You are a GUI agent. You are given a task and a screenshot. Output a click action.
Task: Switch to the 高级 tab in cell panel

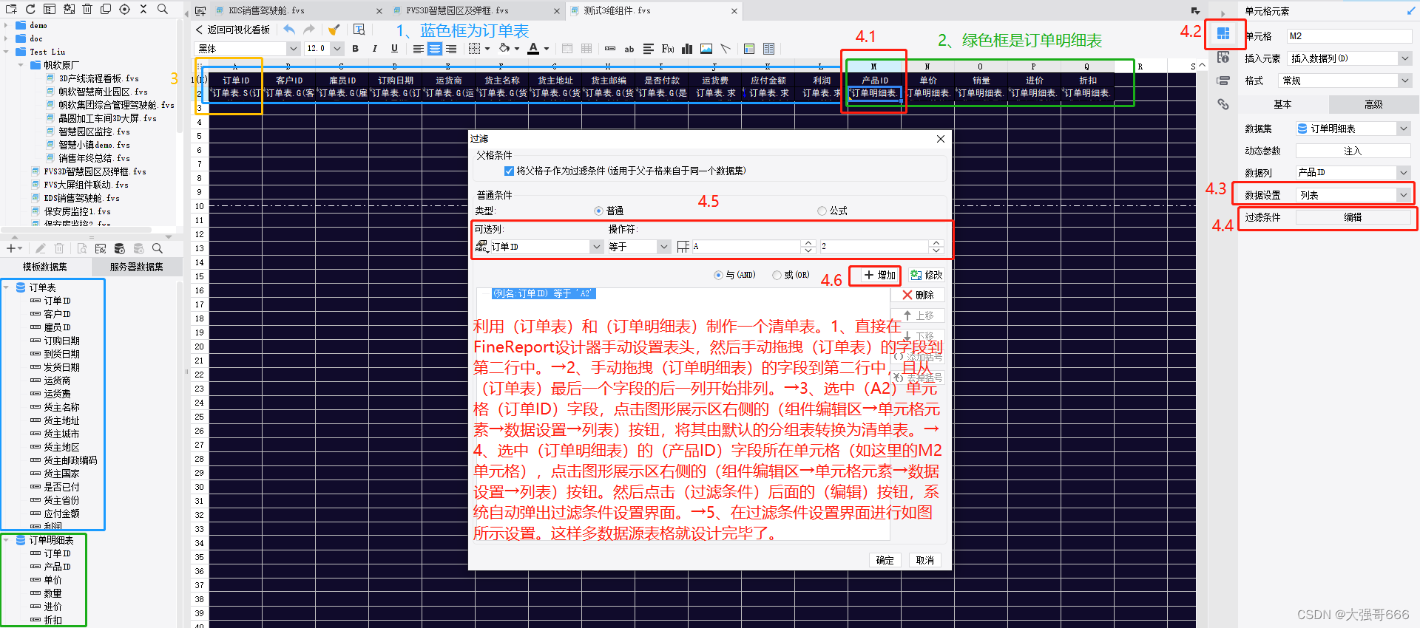pyautogui.click(x=1373, y=104)
